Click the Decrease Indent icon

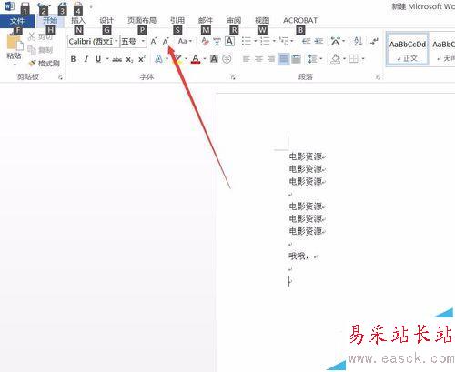(x=307, y=41)
